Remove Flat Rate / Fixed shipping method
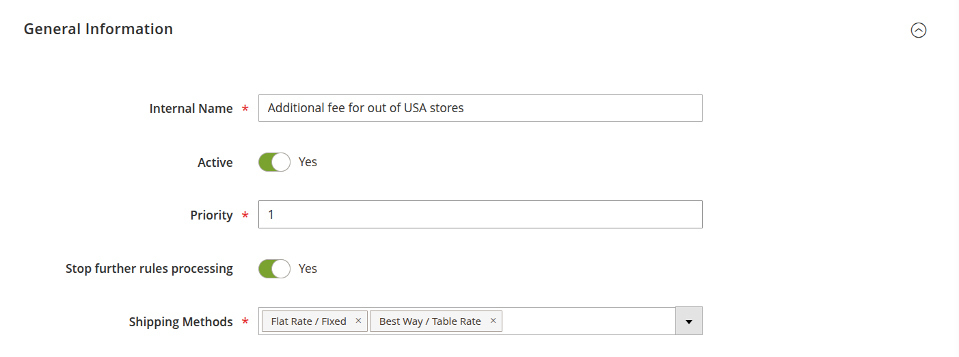This screenshot has width=959, height=357. coord(358,321)
